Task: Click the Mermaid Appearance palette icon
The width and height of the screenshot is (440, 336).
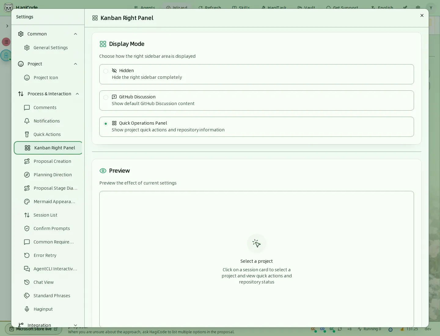Action: pyautogui.click(x=27, y=202)
